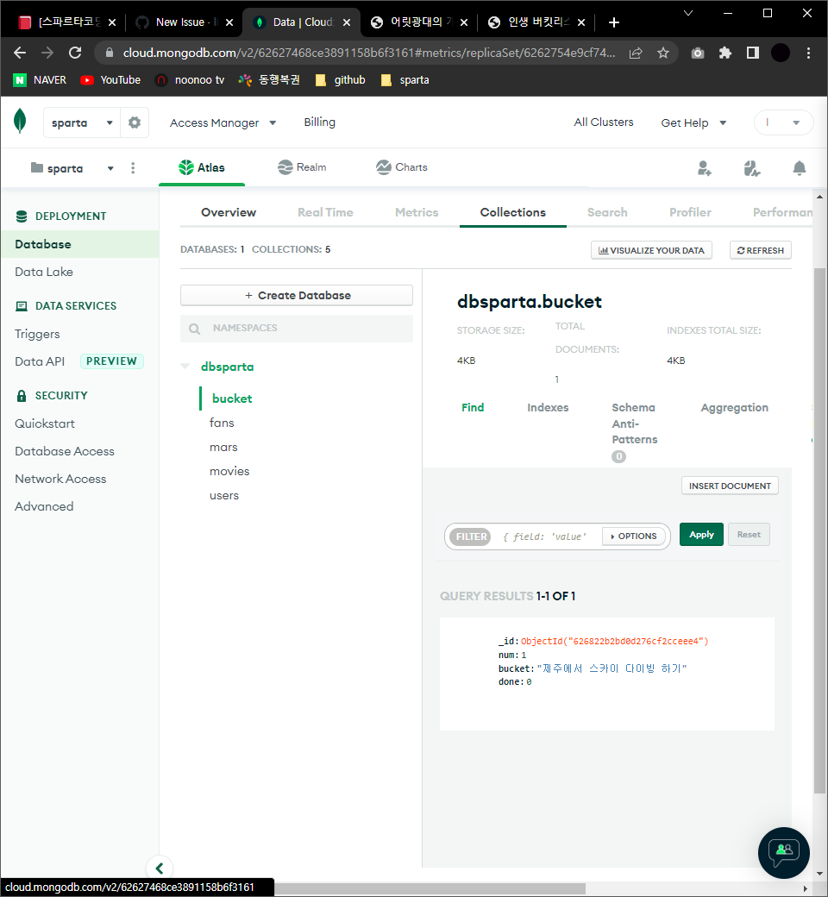
Task: Open the Aggregation tab
Action: pos(734,407)
